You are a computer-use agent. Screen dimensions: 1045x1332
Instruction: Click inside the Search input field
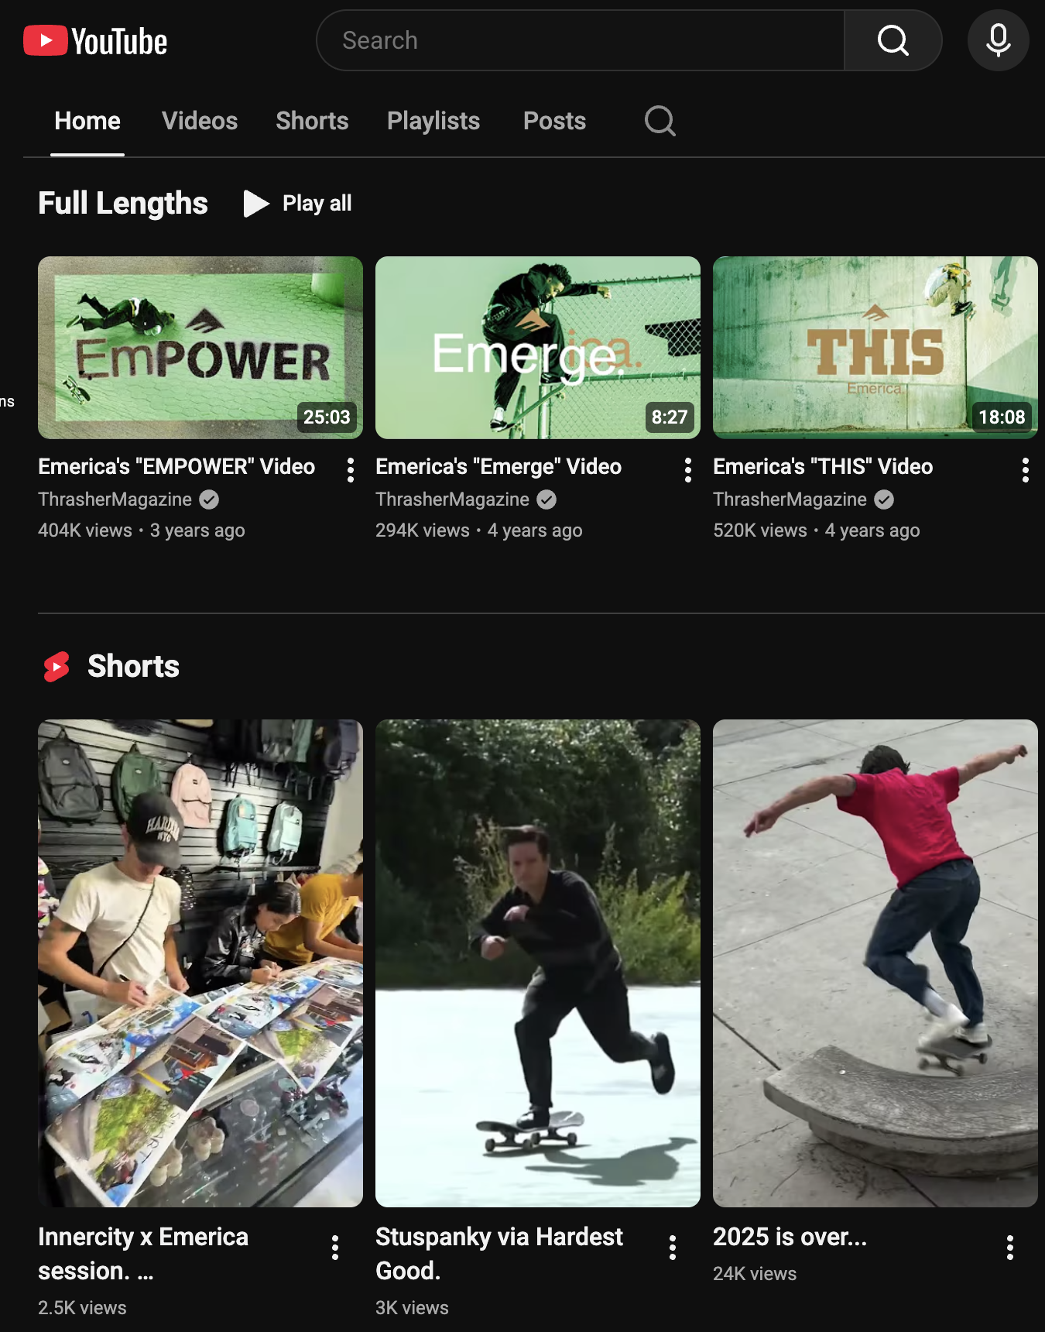(581, 40)
